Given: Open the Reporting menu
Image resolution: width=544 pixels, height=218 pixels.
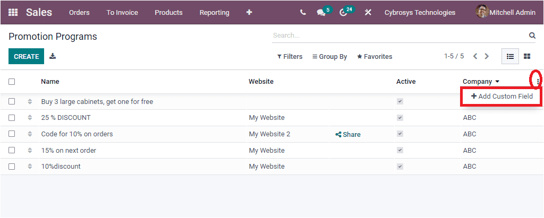Looking at the screenshot, I should point(215,13).
